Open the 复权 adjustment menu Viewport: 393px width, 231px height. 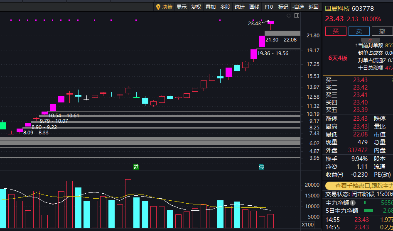(196, 7)
